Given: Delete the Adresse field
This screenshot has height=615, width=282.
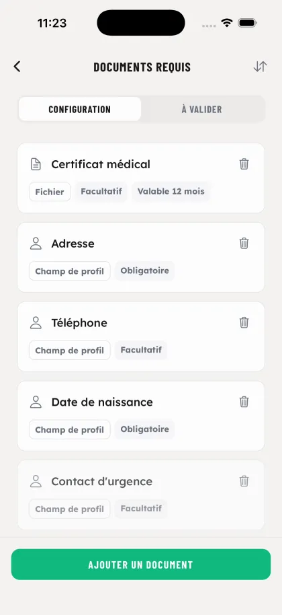Looking at the screenshot, I should (244, 243).
